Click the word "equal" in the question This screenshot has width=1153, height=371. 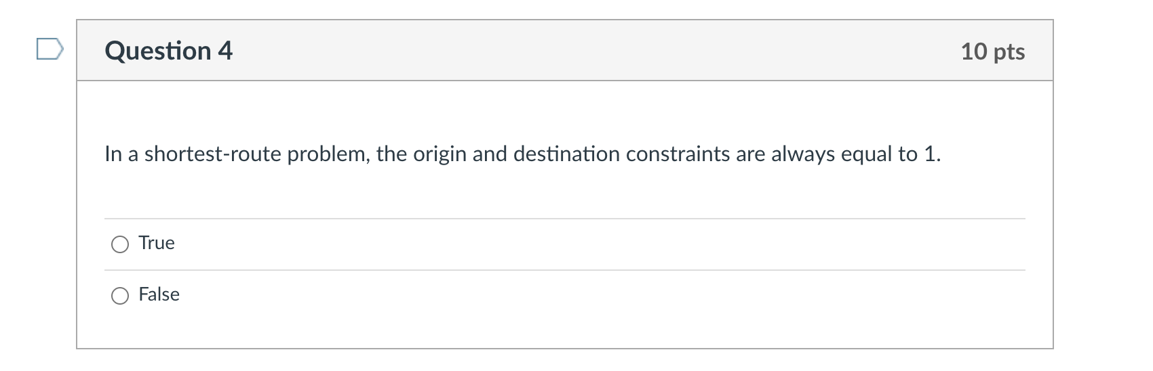pyautogui.click(x=867, y=154)
